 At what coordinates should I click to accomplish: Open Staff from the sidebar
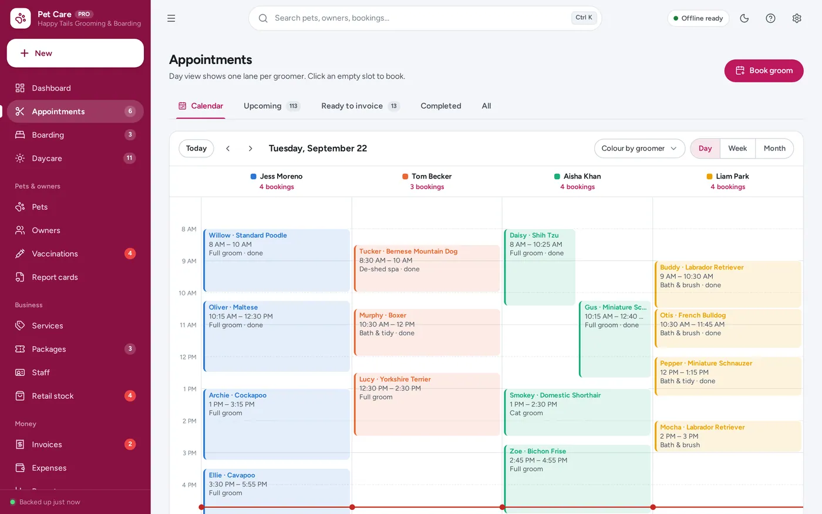click(x=75, y=372)
